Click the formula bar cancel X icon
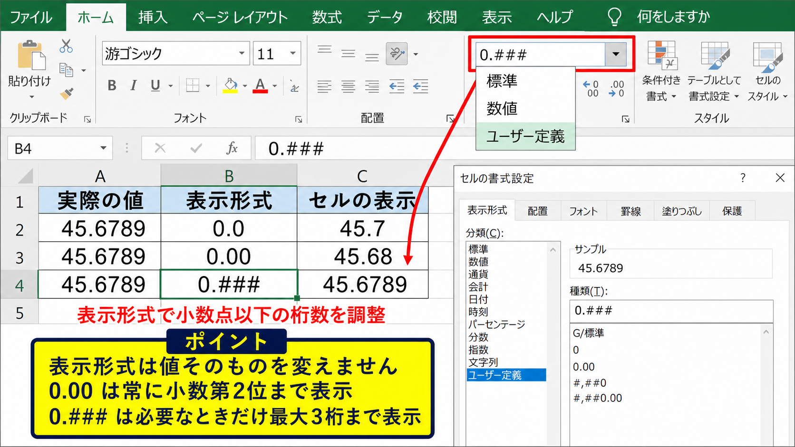 [160, 148]
